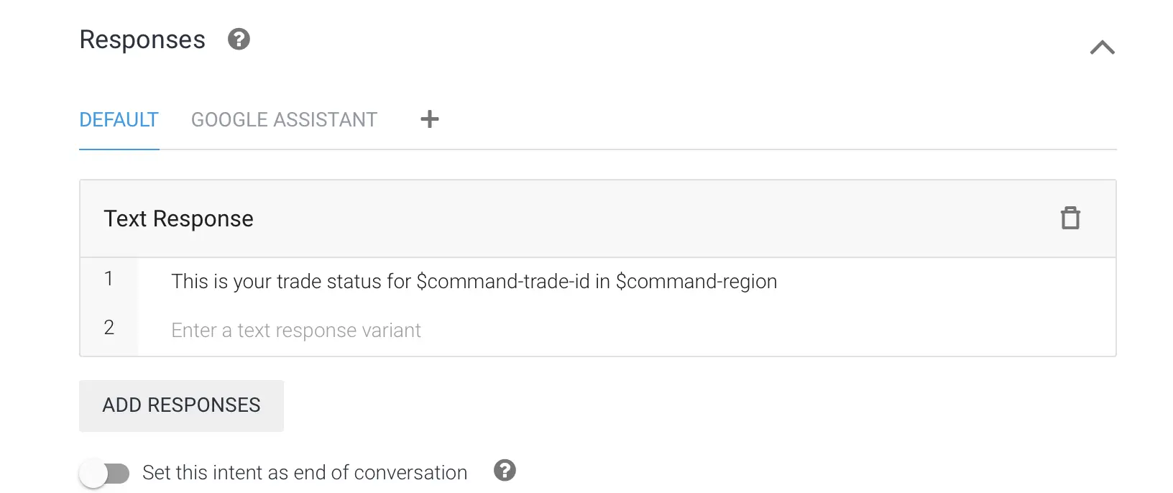Click the help icon beside Responses heading
The height and width of the screenshot is (493, 1173).
tap(239, 39)
